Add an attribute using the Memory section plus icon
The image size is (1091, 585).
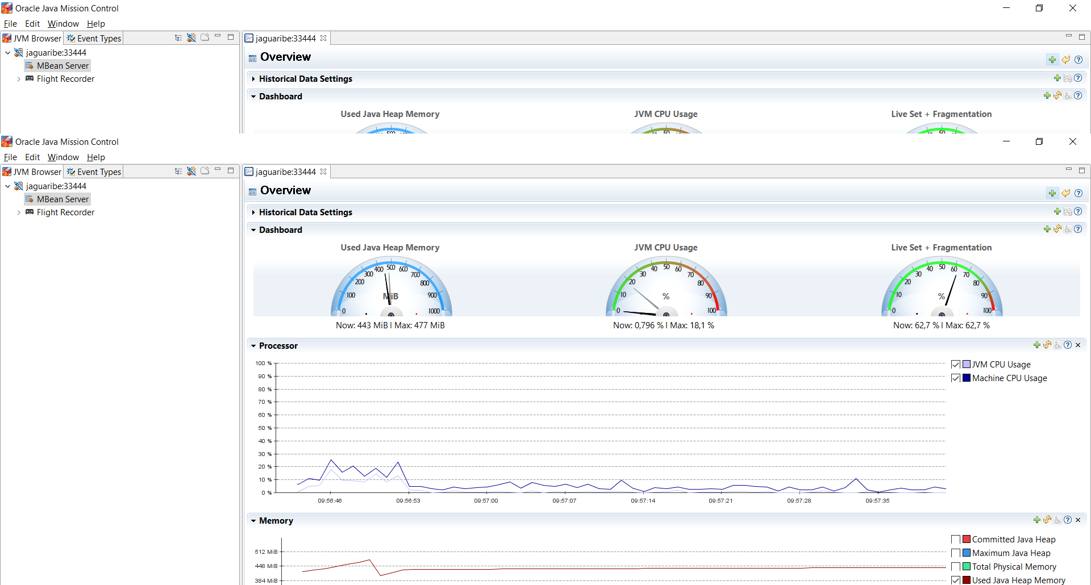point(1037,520)
